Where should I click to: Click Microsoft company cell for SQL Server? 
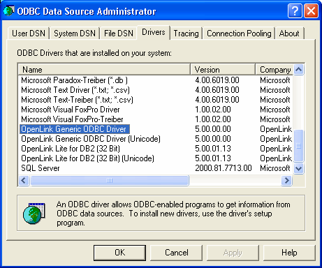coord(275,168)
